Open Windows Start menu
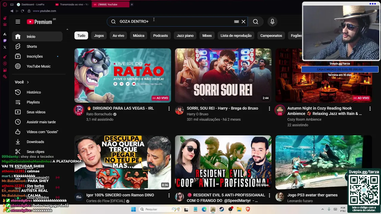 [133, 209]
